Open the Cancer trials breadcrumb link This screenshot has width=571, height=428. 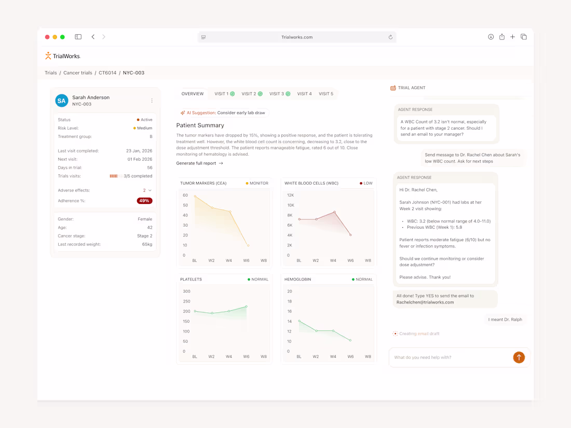(x=77, y=73)
